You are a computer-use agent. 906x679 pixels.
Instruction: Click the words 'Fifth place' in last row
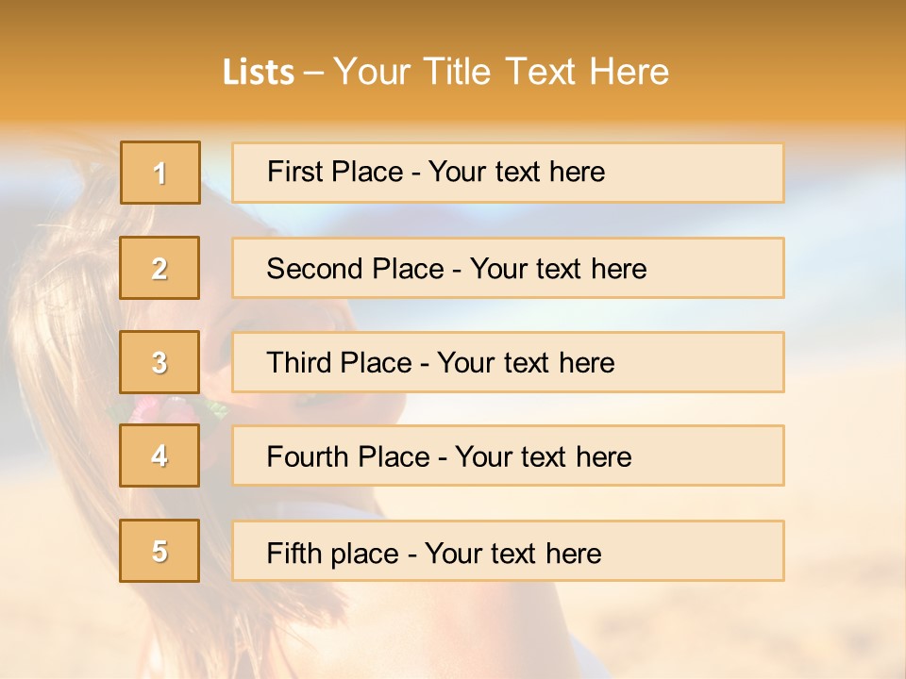point(332,553)
